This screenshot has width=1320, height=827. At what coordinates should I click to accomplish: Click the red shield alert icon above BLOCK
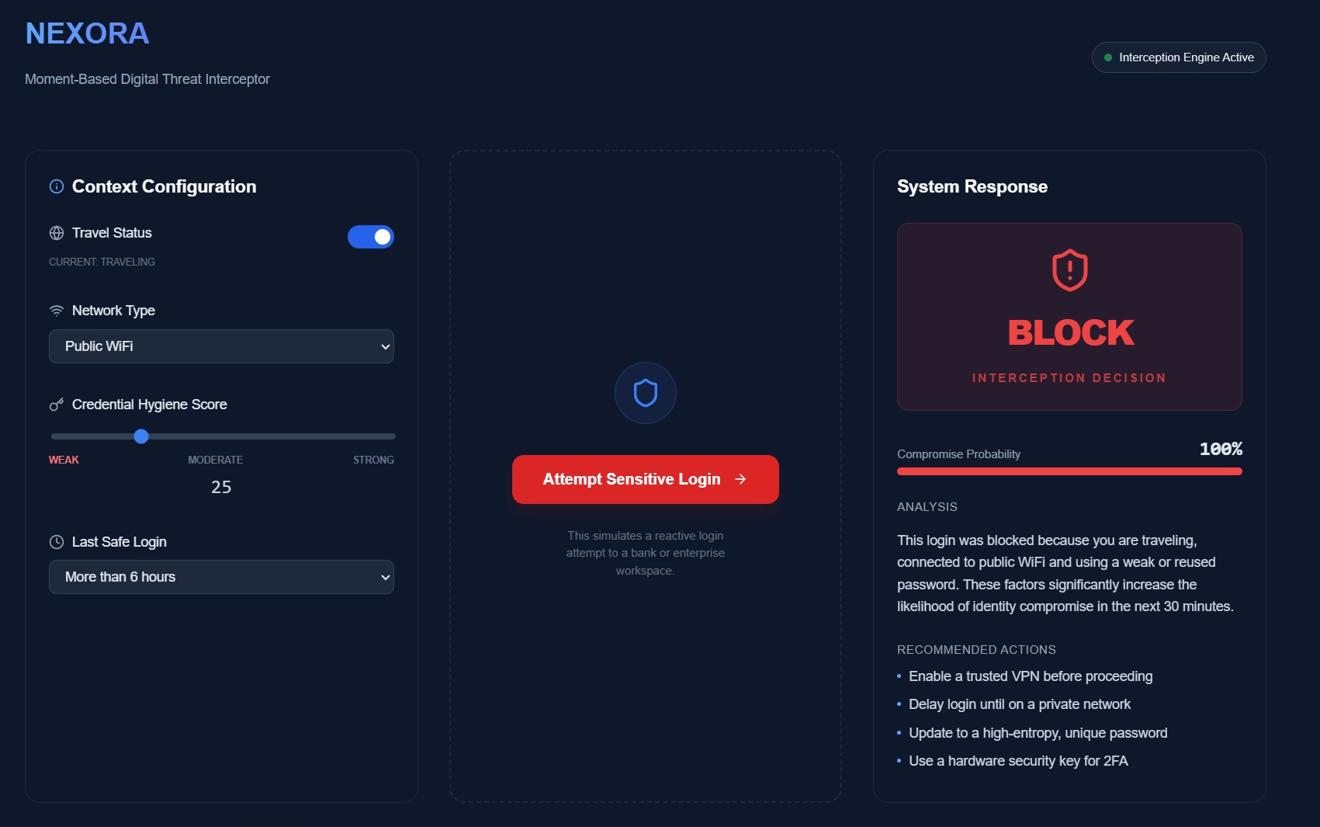tap(1069, 270)
